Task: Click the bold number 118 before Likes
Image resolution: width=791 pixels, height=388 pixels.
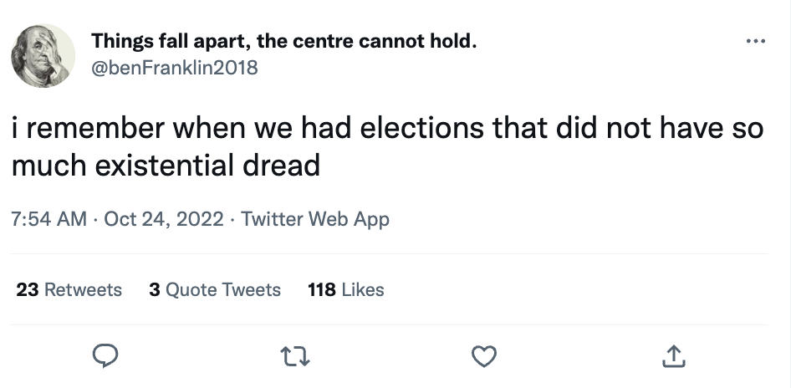Action: pos(322,289)
